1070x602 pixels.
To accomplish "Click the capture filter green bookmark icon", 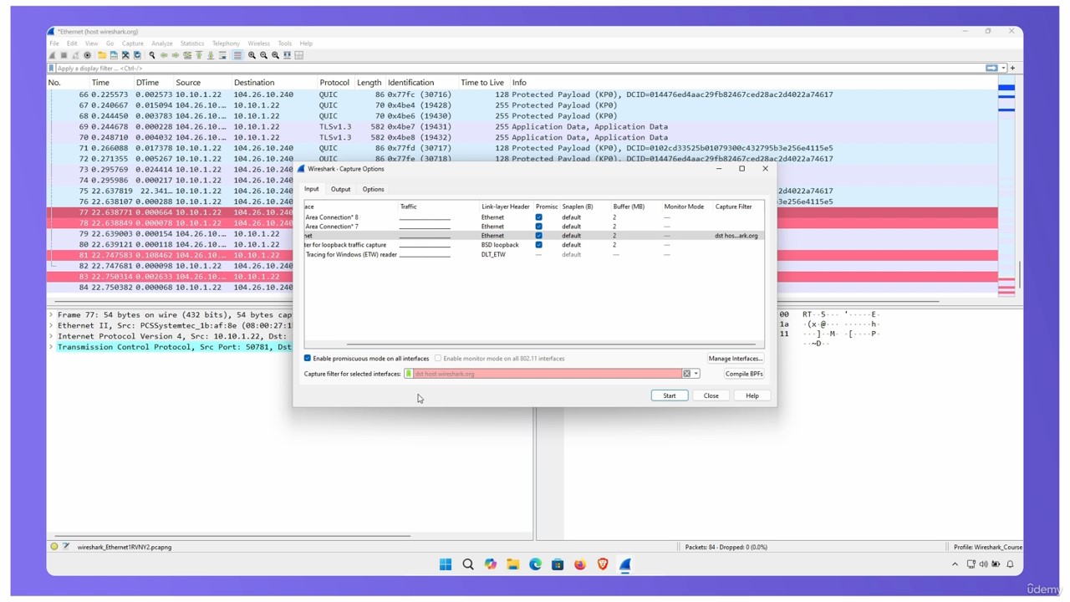I will (409, 374).
